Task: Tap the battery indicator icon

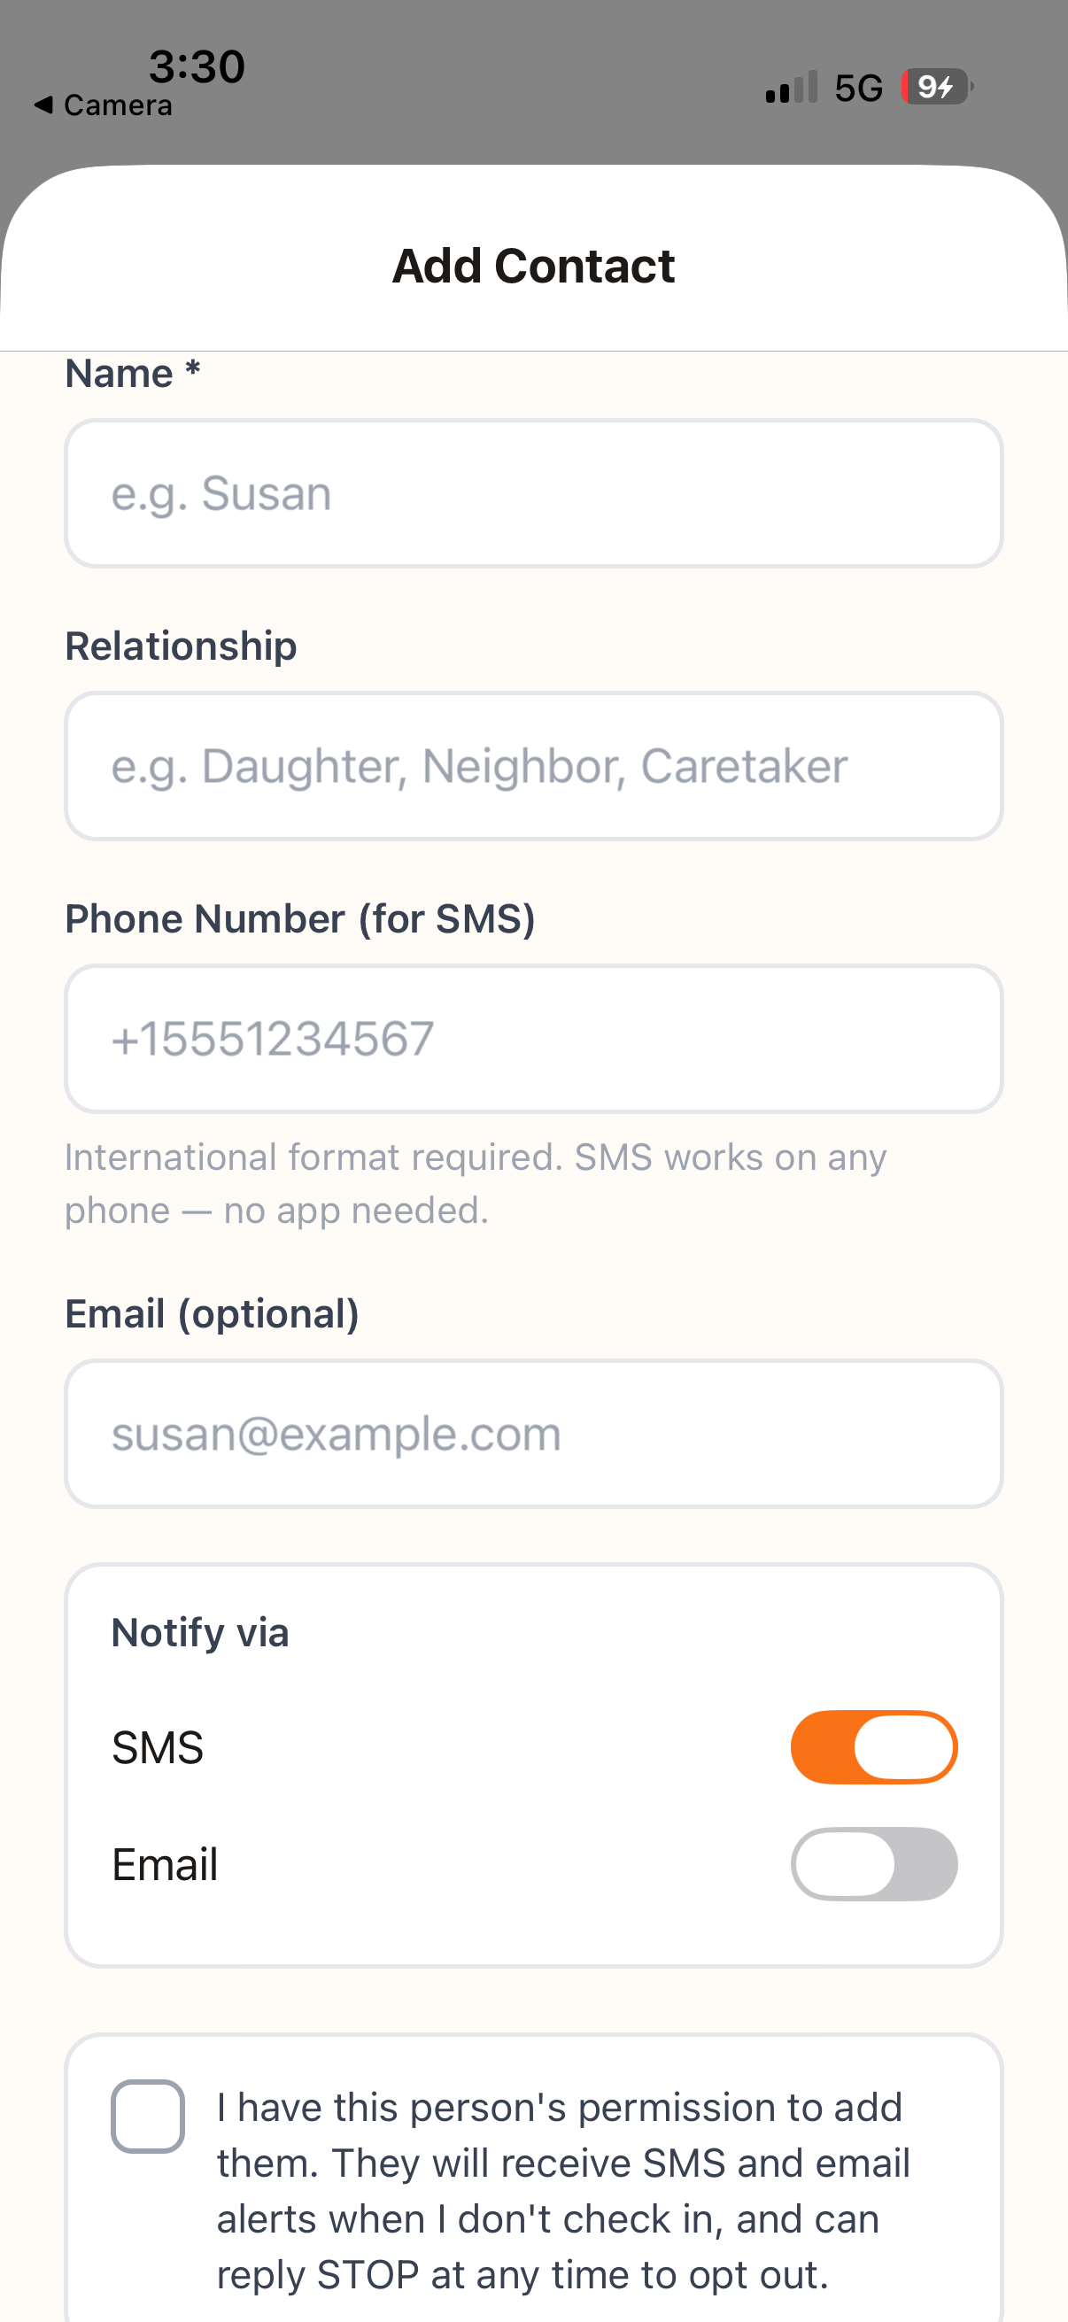Action: point(937,88)
